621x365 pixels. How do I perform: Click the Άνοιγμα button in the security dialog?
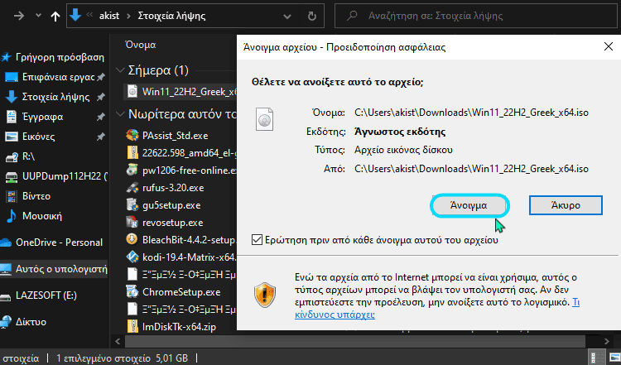(x=469, y=205)
